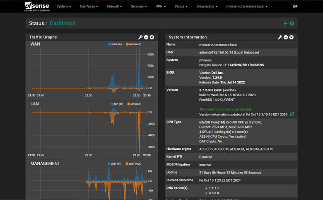Click the System Information panel title
The image size is (323, 200).
pos(188,37)
